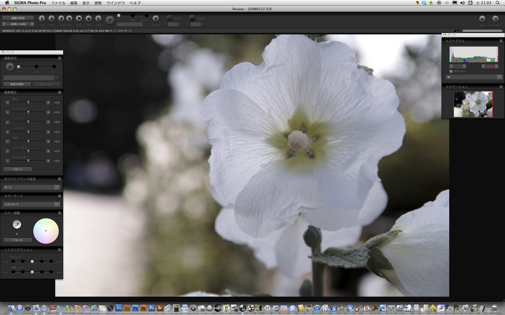Click inside the color wheel in カラー調整 panel
505x315 pixels.
click(x=46, y=230)
